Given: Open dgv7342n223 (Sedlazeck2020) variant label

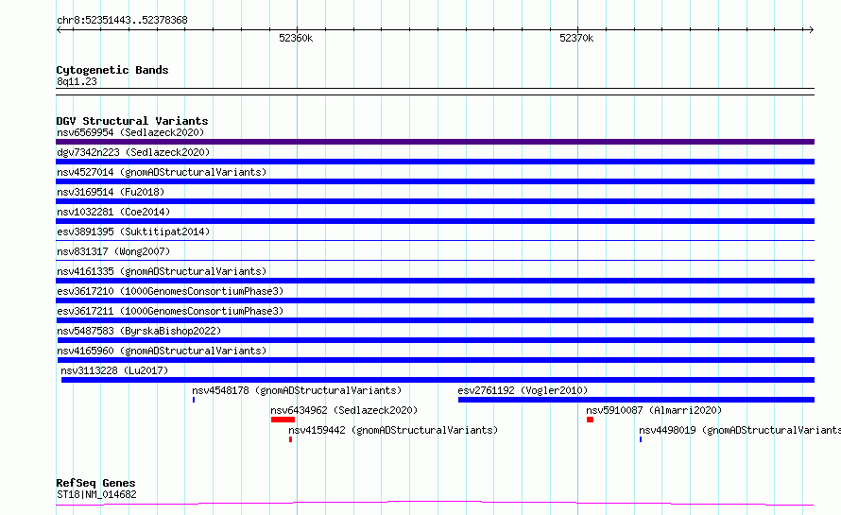Looking at the screenshot, I should click(x=133, y=152).
